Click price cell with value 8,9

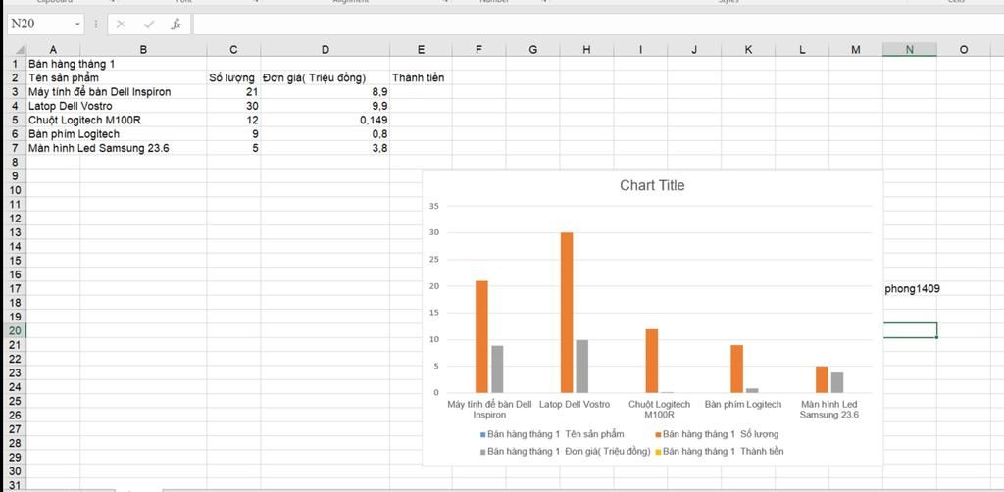(x=326, y=92)
